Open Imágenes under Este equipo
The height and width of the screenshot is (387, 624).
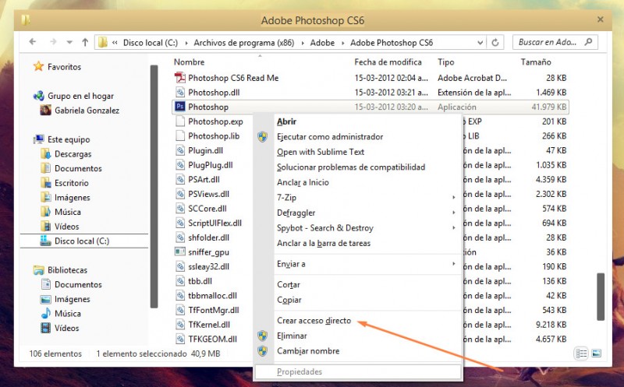click(x=72, y=198)
